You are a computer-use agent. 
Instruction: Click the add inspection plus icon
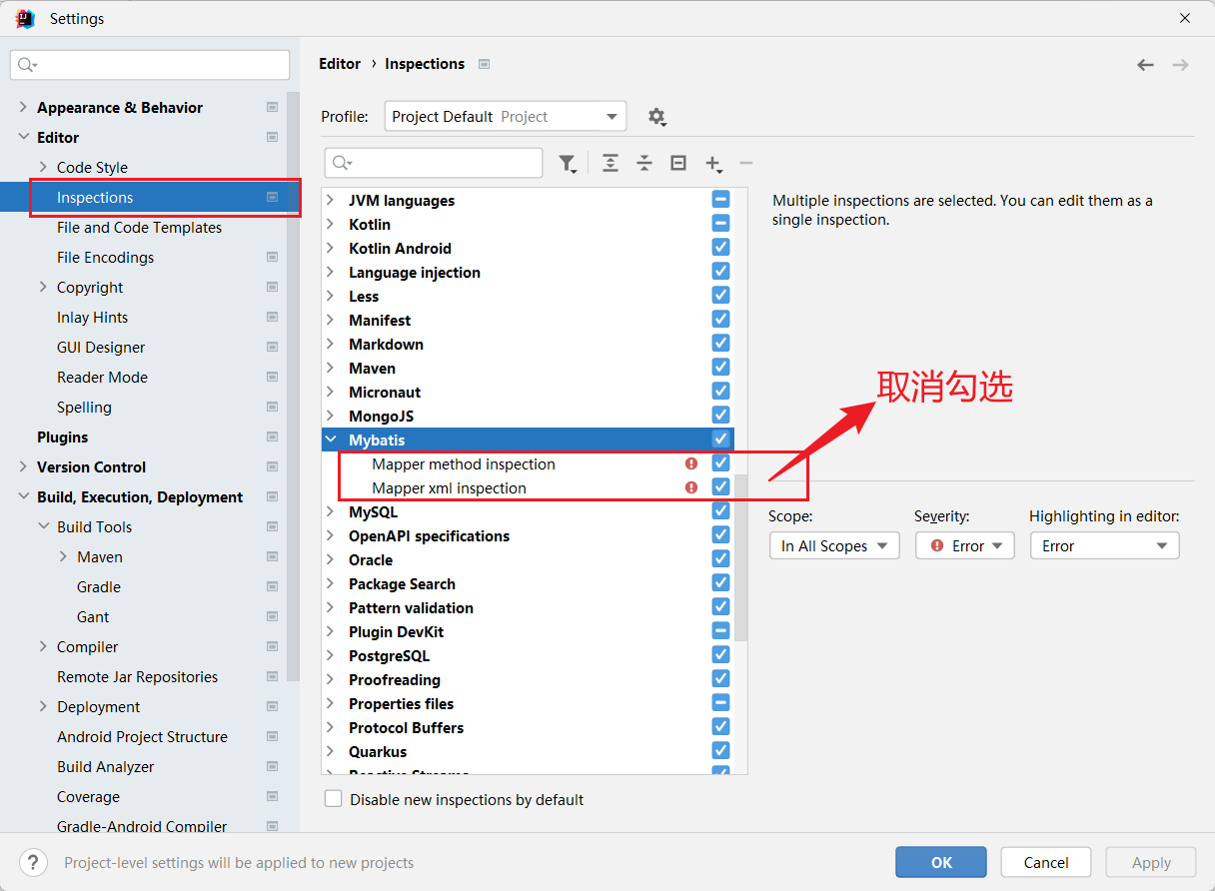(713, 164)
